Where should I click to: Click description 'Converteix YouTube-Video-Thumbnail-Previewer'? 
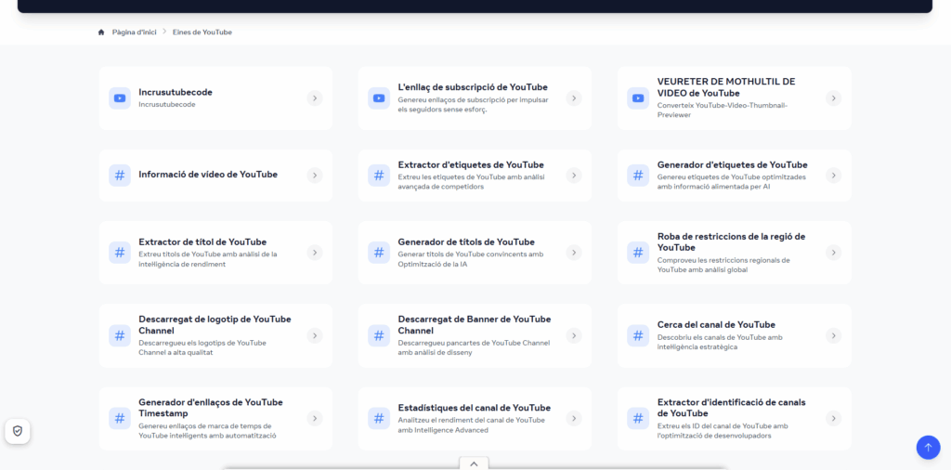[x=723, y=110]
